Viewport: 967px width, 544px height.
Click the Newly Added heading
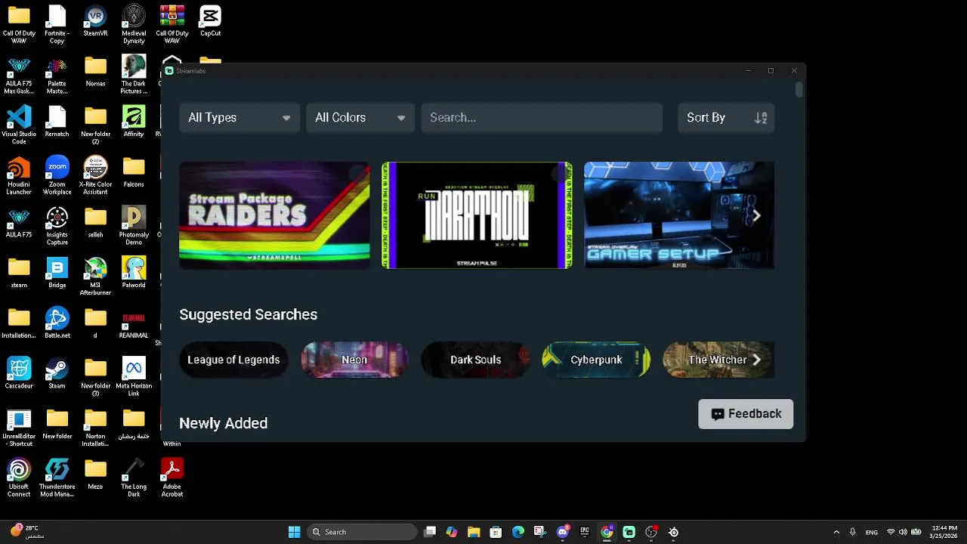coord(223,423)
